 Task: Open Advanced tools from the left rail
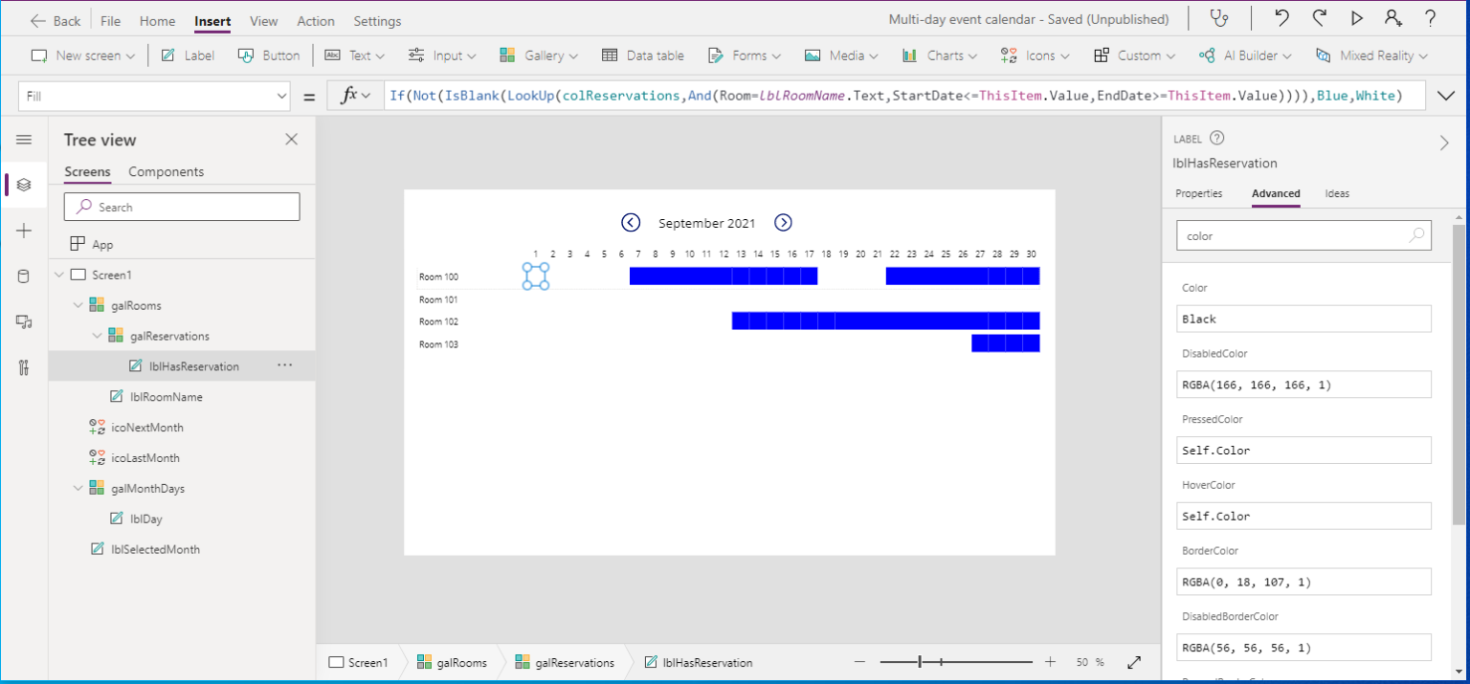[x=23, y=366]
